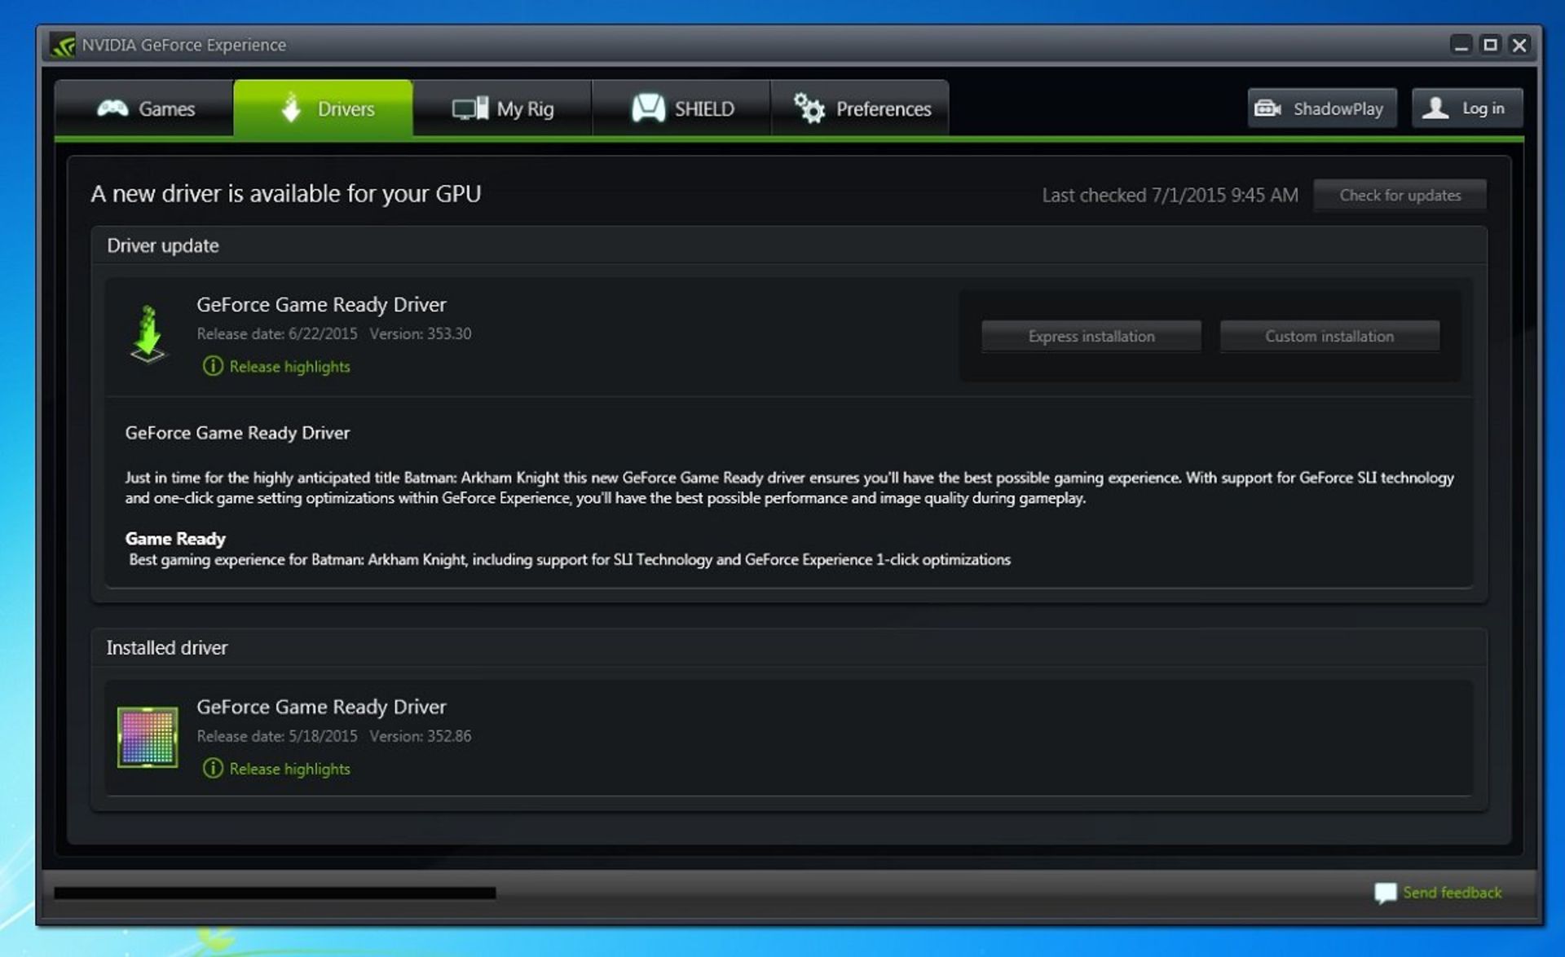This screenshot has width=1565, height=957.
Task: Click 'Version: 353.30' text
Action: coord(421,334)
